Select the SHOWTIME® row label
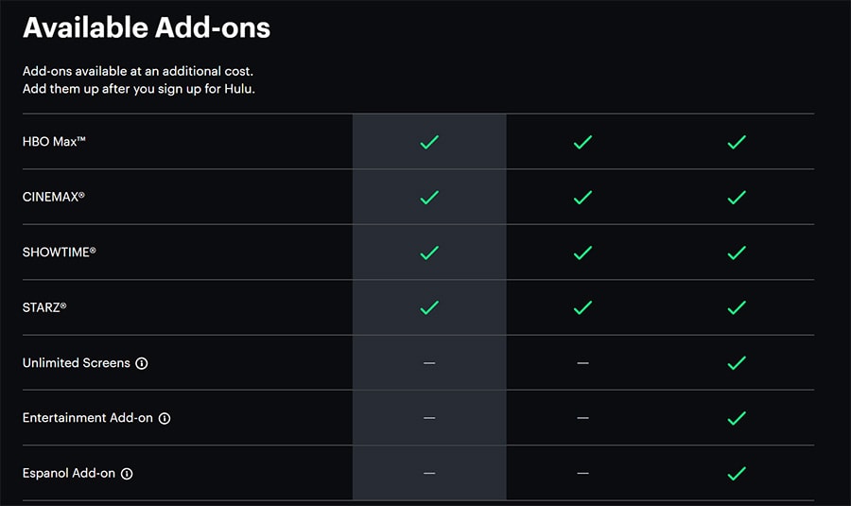The width and height of the screenshot is (851, 506). tap(60, 252)
